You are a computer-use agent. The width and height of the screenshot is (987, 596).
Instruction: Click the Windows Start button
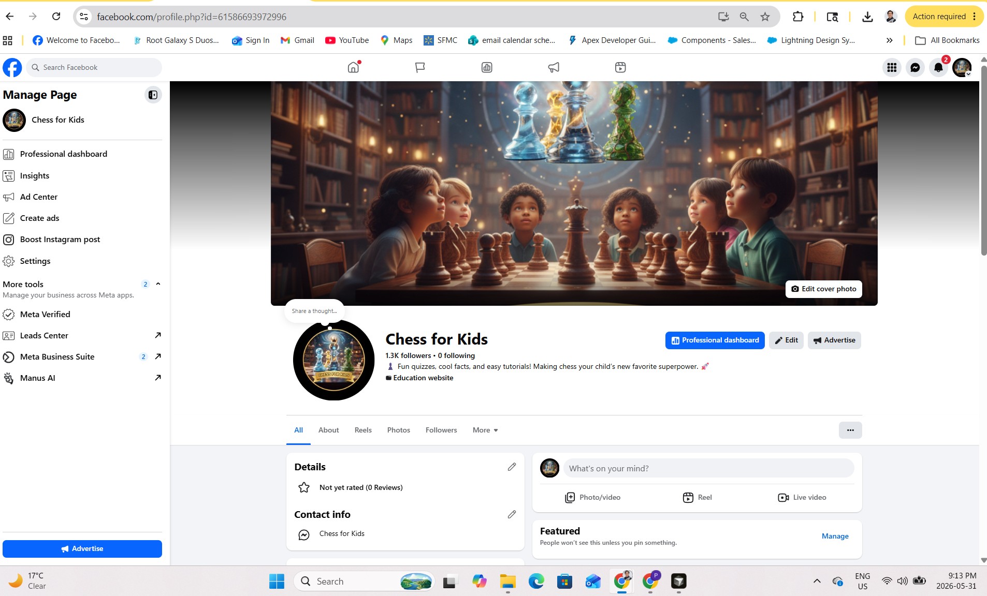tap(277, 581)
